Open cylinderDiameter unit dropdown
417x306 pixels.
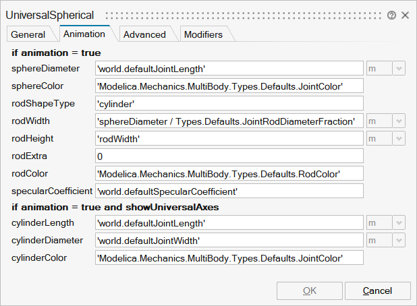[399, 240]
